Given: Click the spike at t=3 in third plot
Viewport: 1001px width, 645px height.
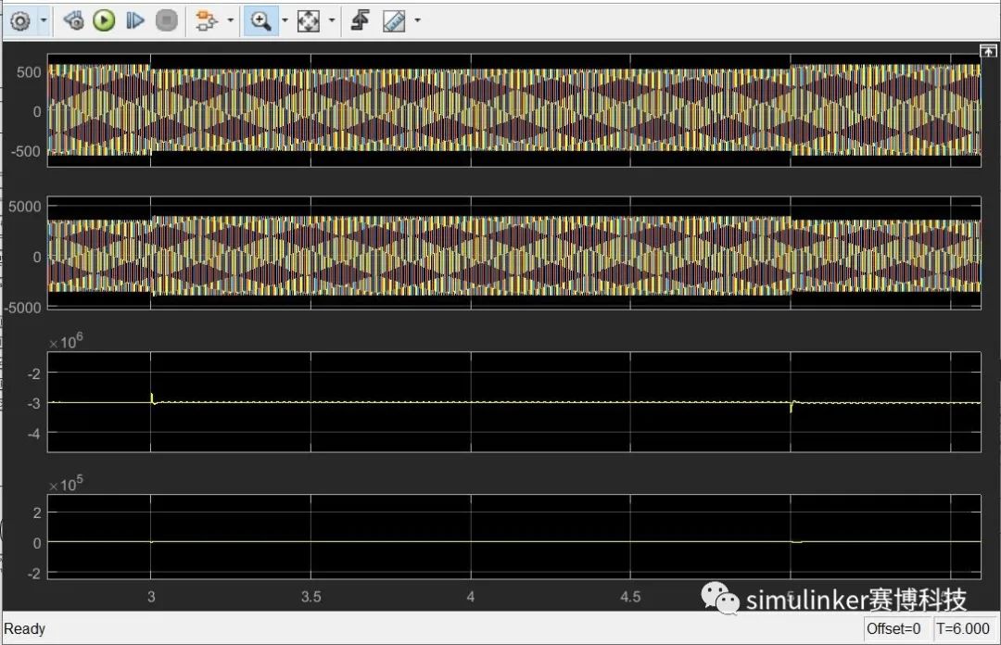Looking at the screenshot, I should click(x=152, y=398).
